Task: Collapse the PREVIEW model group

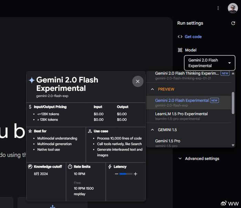Action: coord(152,89)
